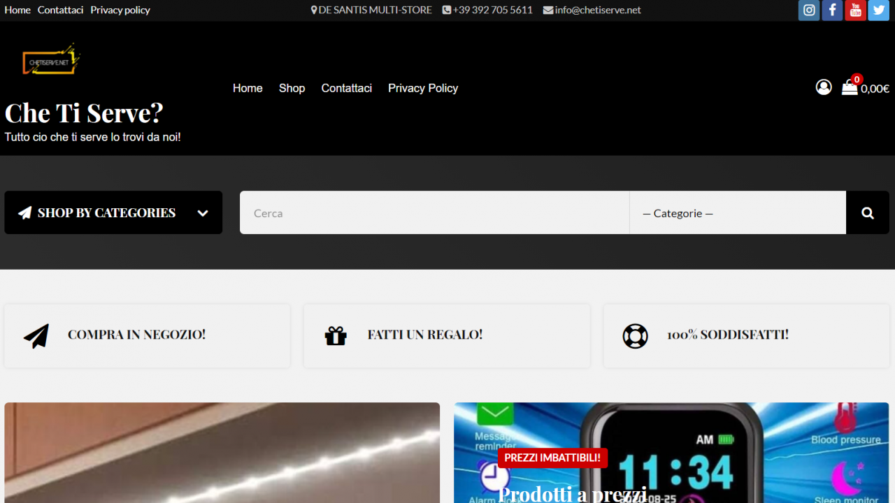Open the Categorie dropdown in the search bar
Image resolution: width=895 pixels, height=503 pixels.
click(737, 212)
